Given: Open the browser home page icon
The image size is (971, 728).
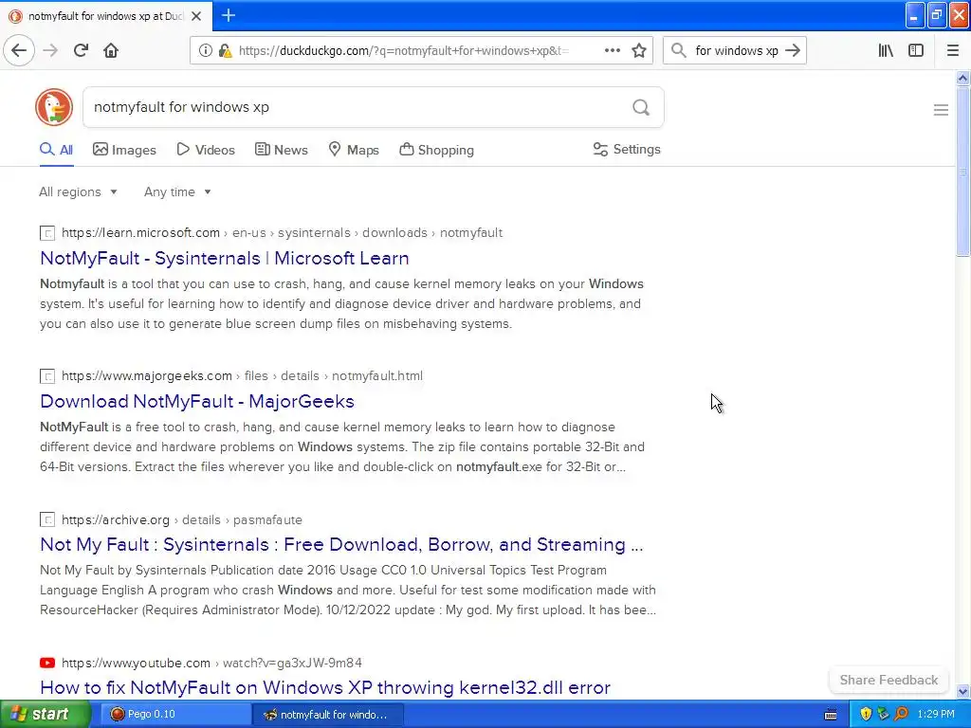Looking at the screenshot, I should (111, 50).
